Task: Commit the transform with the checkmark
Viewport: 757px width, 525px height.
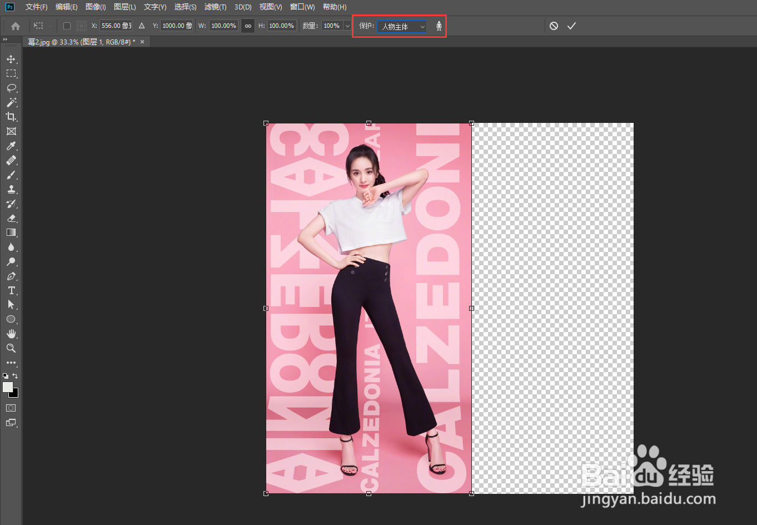Action: point(571,26)
